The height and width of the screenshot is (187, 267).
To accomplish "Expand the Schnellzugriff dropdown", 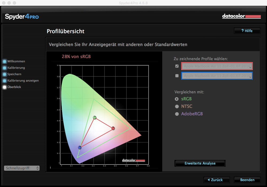I will click(x=22, y=168).
